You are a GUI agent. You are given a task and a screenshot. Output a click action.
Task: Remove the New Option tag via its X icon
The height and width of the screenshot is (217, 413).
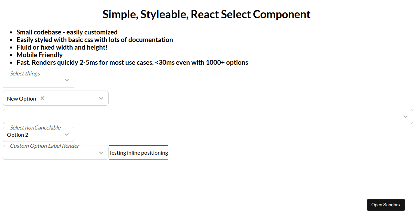[42, 98]
